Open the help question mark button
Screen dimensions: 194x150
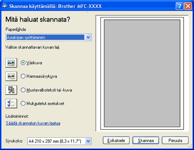tap(179, 6)
